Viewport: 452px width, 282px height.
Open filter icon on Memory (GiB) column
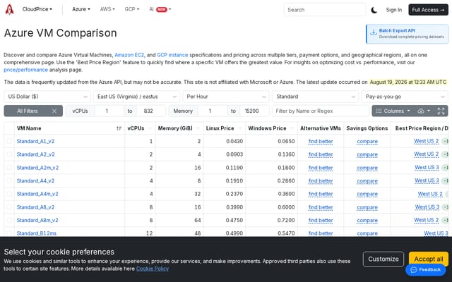[x=198, y=128]
